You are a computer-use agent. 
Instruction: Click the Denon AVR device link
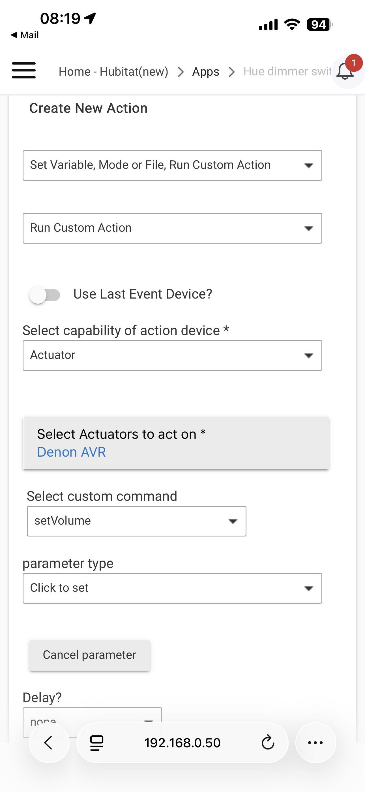(71, 452)
